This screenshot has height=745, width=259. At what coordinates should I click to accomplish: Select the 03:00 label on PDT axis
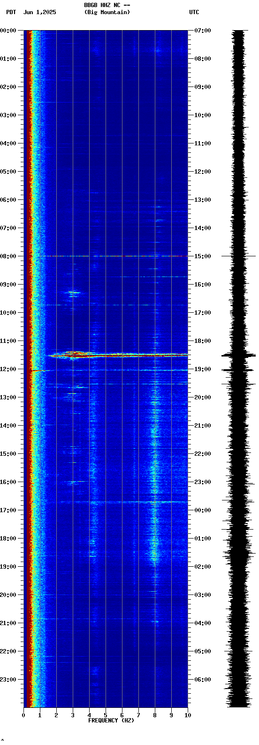pos(8,115)
